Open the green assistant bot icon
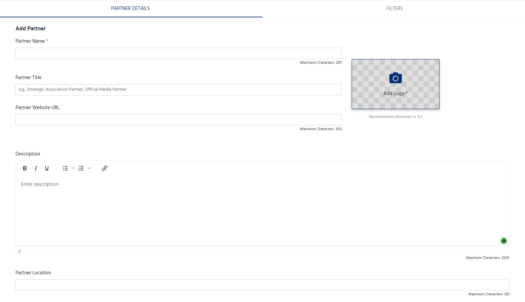The image size is (525, 302). [x=504, y=241]
